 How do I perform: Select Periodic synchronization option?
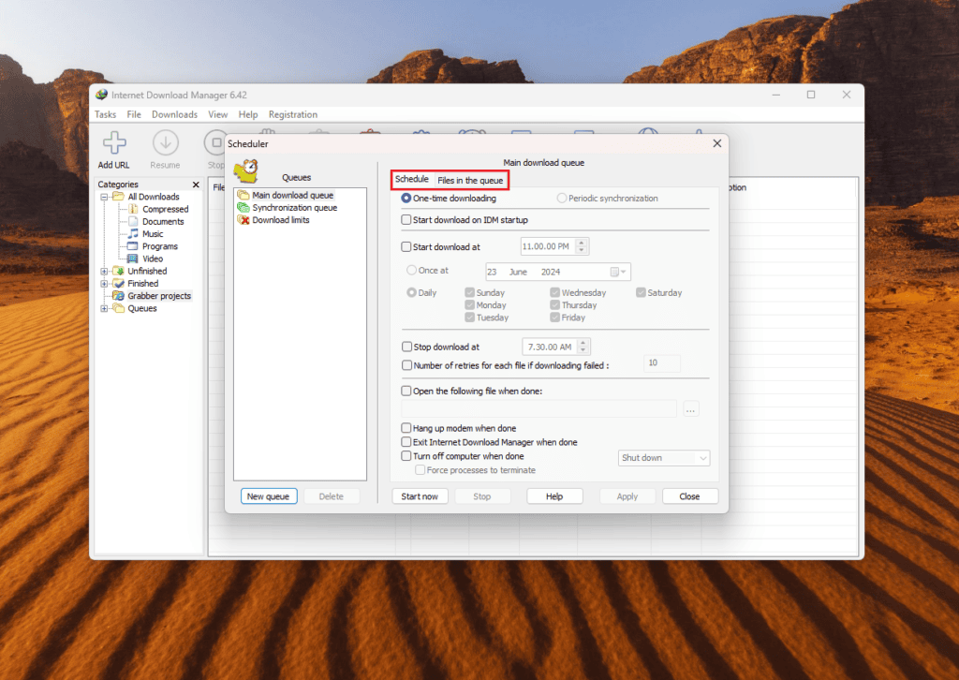point(562,199)
